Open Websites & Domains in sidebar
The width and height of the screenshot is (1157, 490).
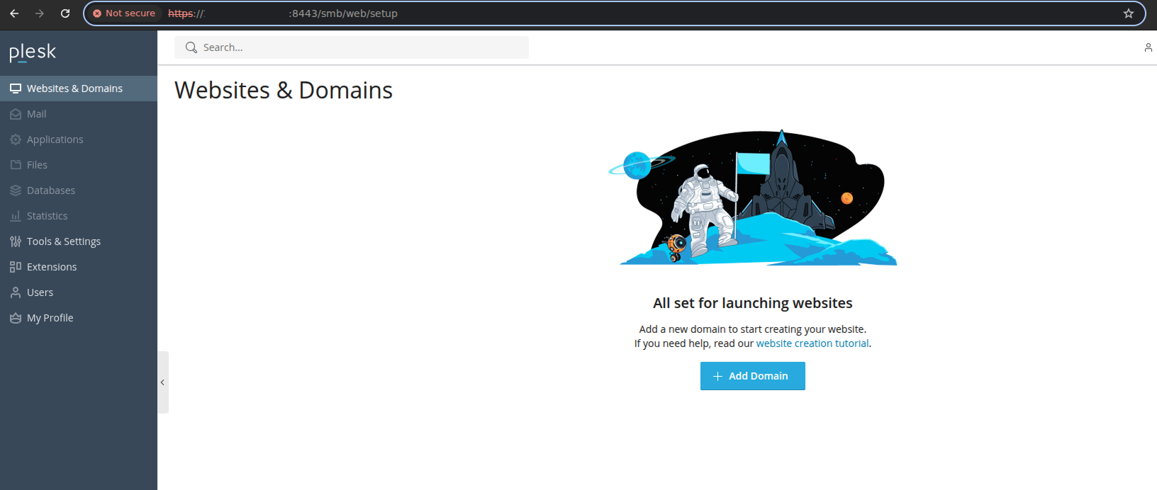tap(74, 89)
